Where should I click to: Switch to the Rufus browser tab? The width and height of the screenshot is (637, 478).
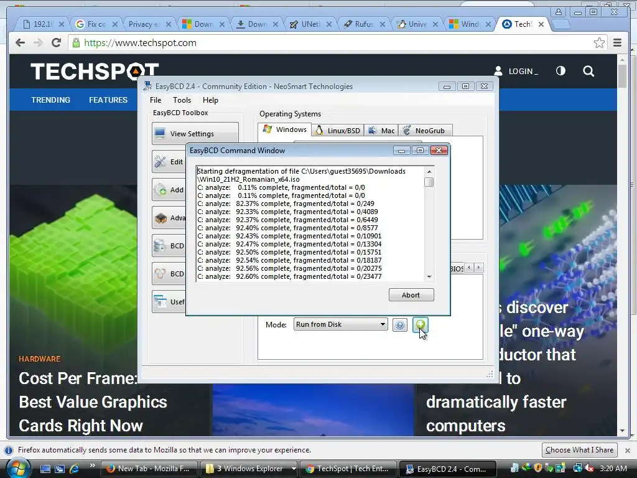[363, 24]
